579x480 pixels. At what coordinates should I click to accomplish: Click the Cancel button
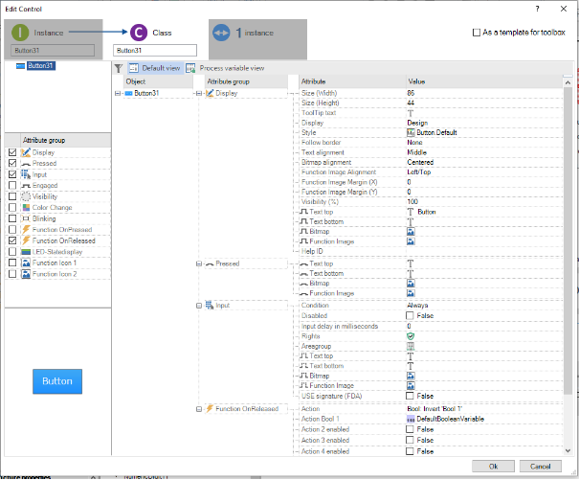pos(540,467)
